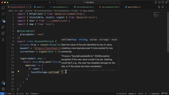Open the Search view
This screenshot has width=169, height=95.
[x=3, y=14]
